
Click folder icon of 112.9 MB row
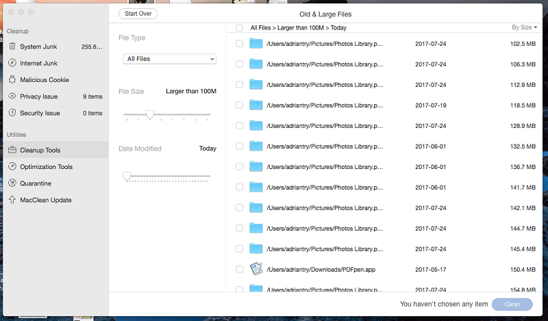pyautogui.click(x=256, y=85)
